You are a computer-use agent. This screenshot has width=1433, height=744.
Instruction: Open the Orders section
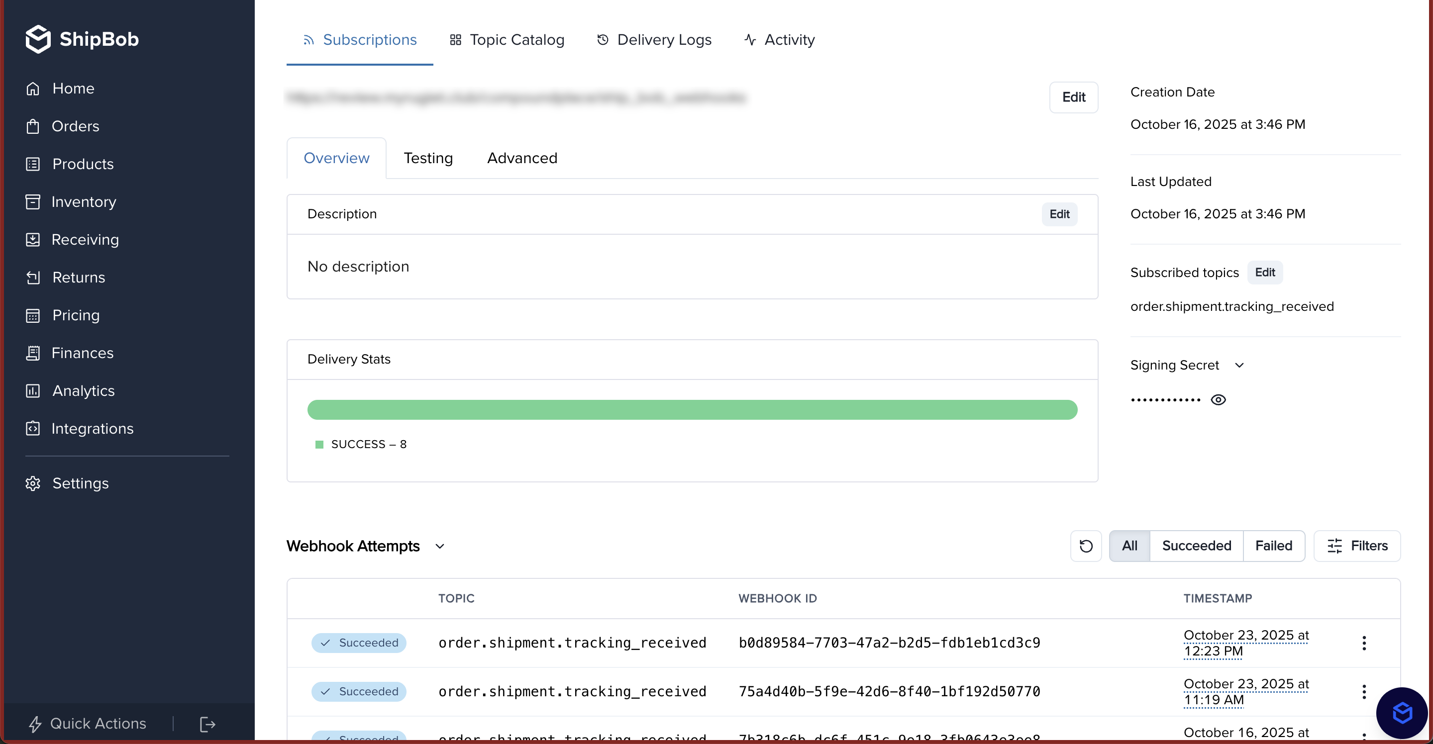coord(76,126)
